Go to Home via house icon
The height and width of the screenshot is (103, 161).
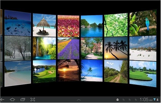pos(12,99)
